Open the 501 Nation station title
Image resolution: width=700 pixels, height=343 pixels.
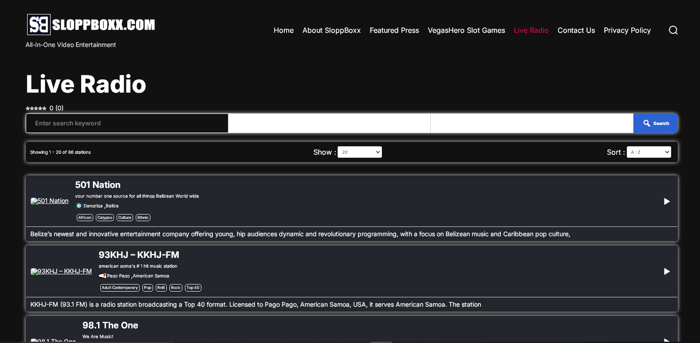[x=98, y=185]
